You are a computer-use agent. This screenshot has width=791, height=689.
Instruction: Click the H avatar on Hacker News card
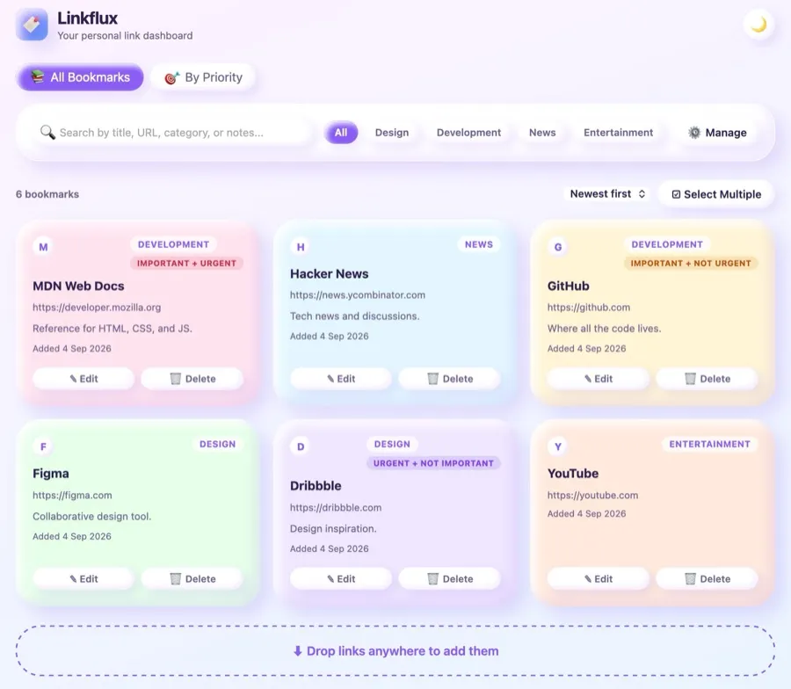click(301, 247)
